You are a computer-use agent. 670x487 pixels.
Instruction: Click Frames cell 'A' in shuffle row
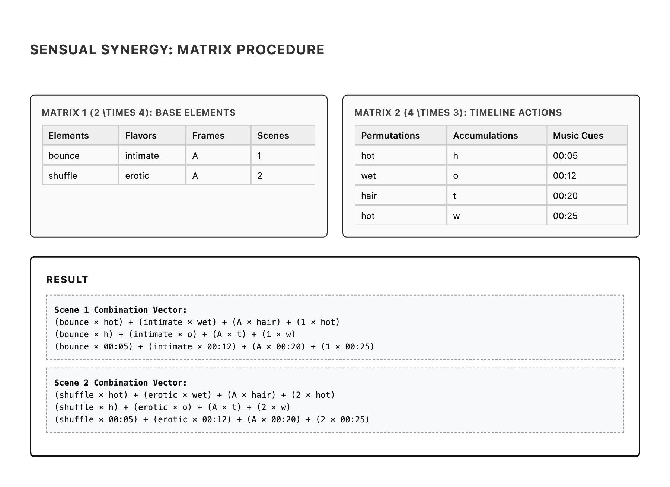tap(218, 175)
